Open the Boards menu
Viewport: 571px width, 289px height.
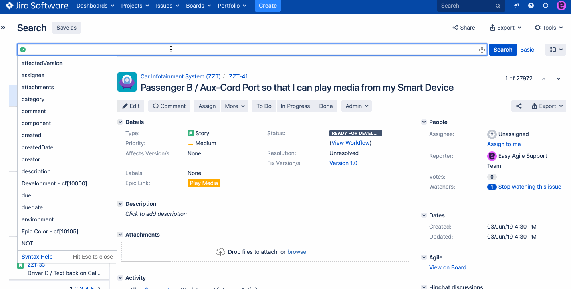[x=198, y=6]
